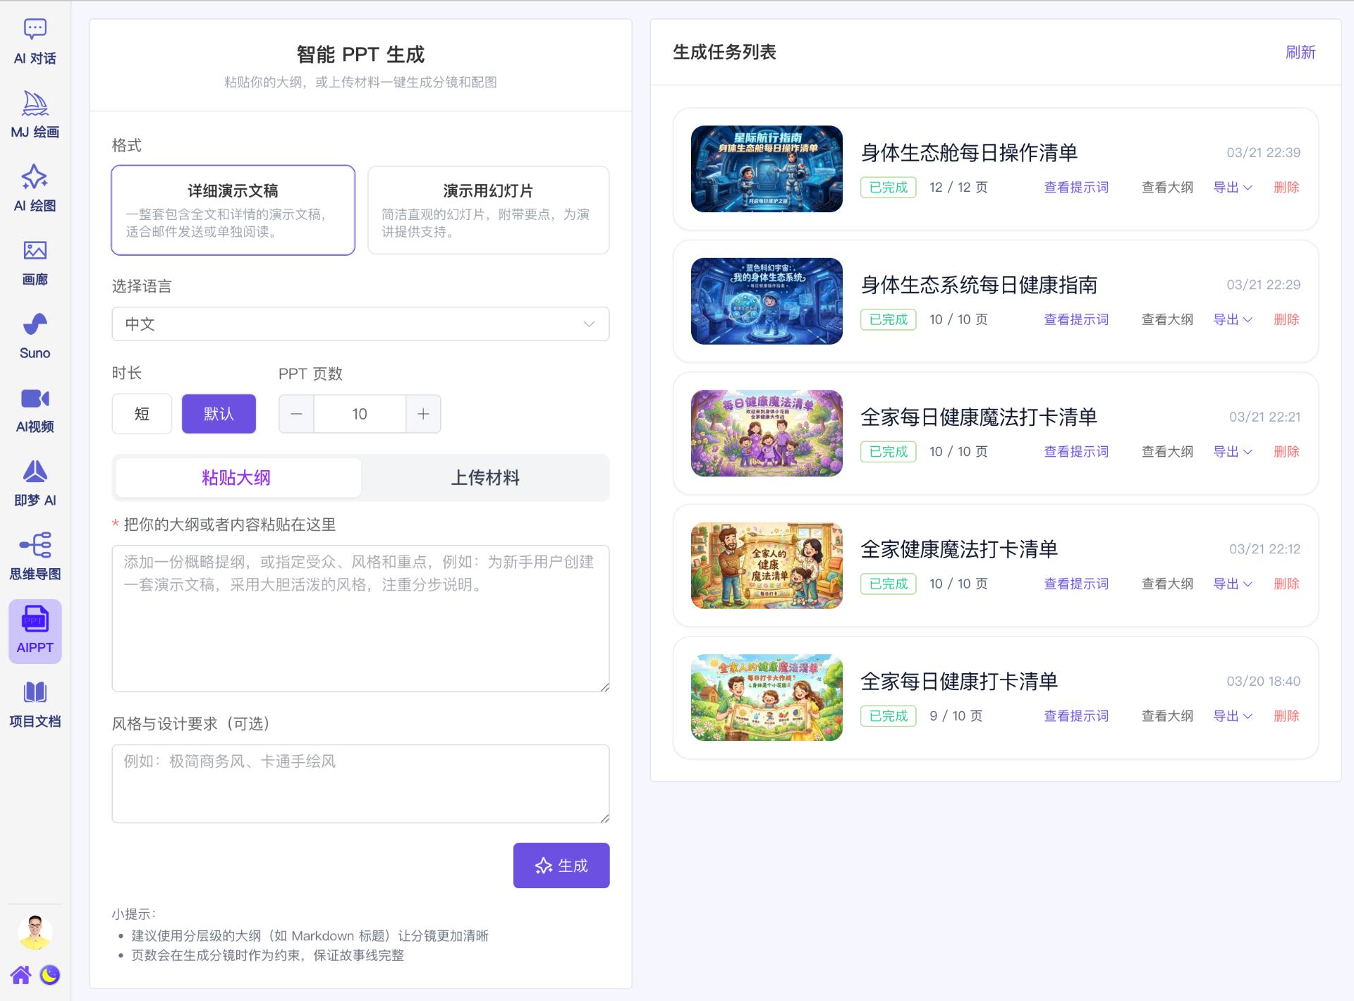Select the 演示用幻灯片 format option
The width and height of the screenshot is (1354, 1001).
[487, 209]
